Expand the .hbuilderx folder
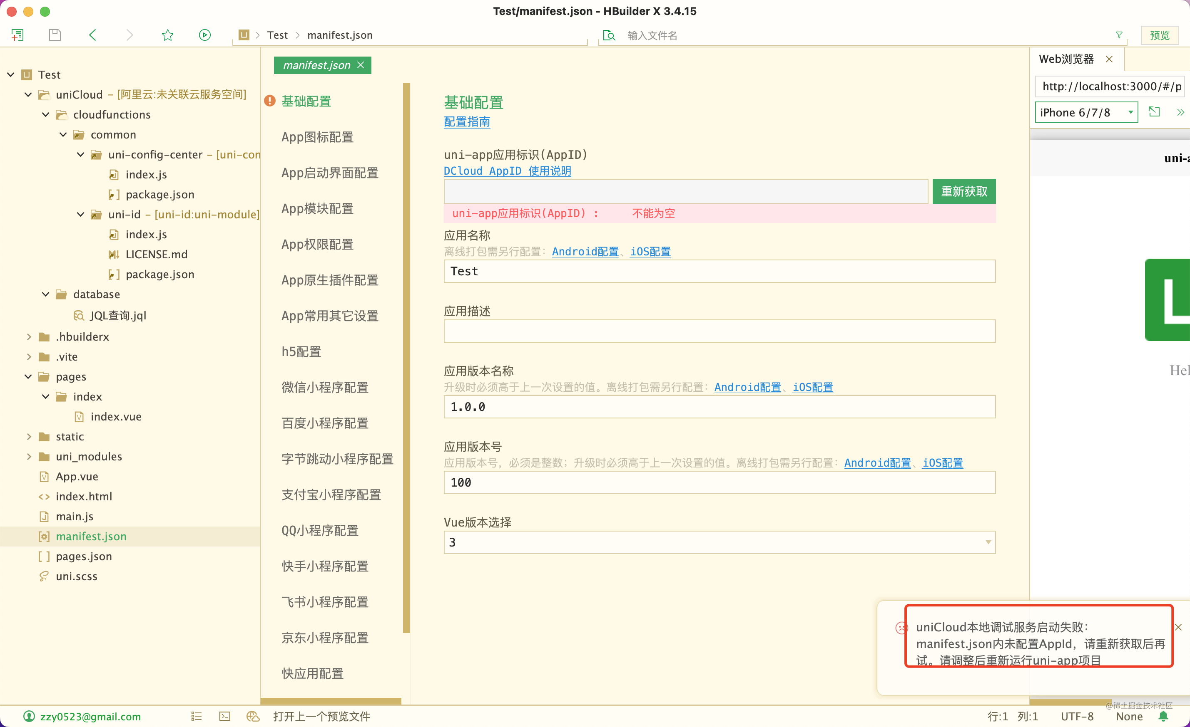 (x=28, y=336)
